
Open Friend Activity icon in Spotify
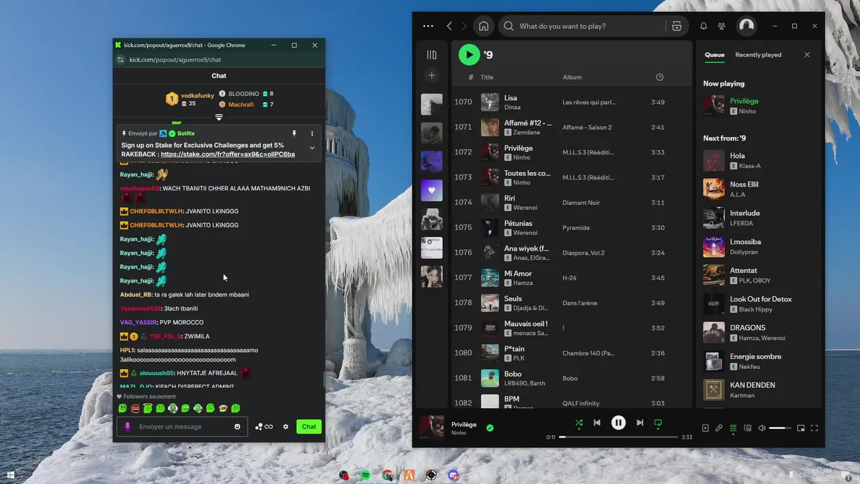pos(722,26)
